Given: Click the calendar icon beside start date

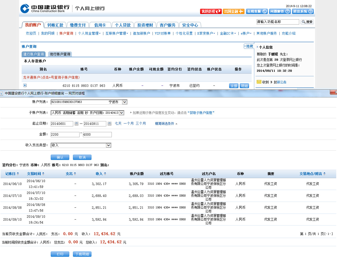Looking at the screenshot, I should pos(76,124).
